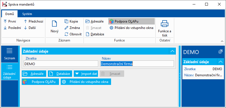
Task: Close the Správa mandantů window
Action: [x=219, y=4]
